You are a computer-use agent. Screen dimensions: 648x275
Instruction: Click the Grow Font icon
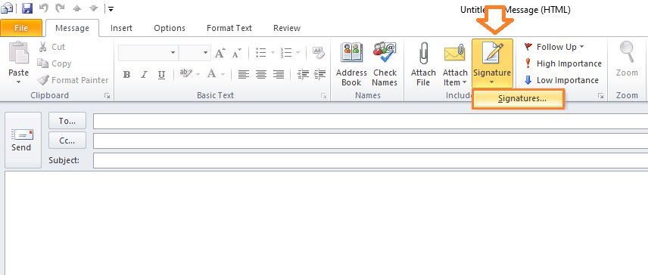click(220, 53)
